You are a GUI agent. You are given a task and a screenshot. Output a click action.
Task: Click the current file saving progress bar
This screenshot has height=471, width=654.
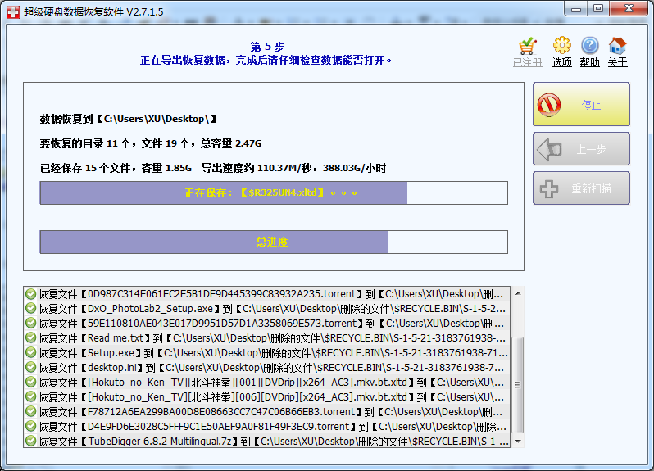[x=274, y=193]
